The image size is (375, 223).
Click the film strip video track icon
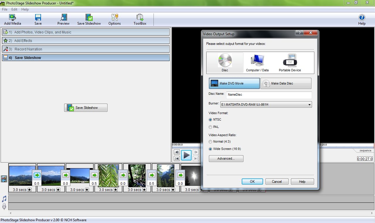pos(4,179)
